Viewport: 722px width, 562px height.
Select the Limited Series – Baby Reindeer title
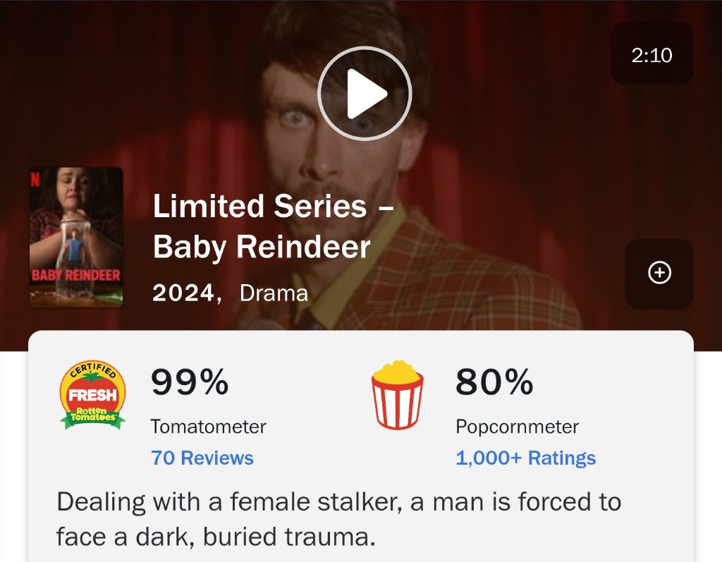click(x=273, y=226)
